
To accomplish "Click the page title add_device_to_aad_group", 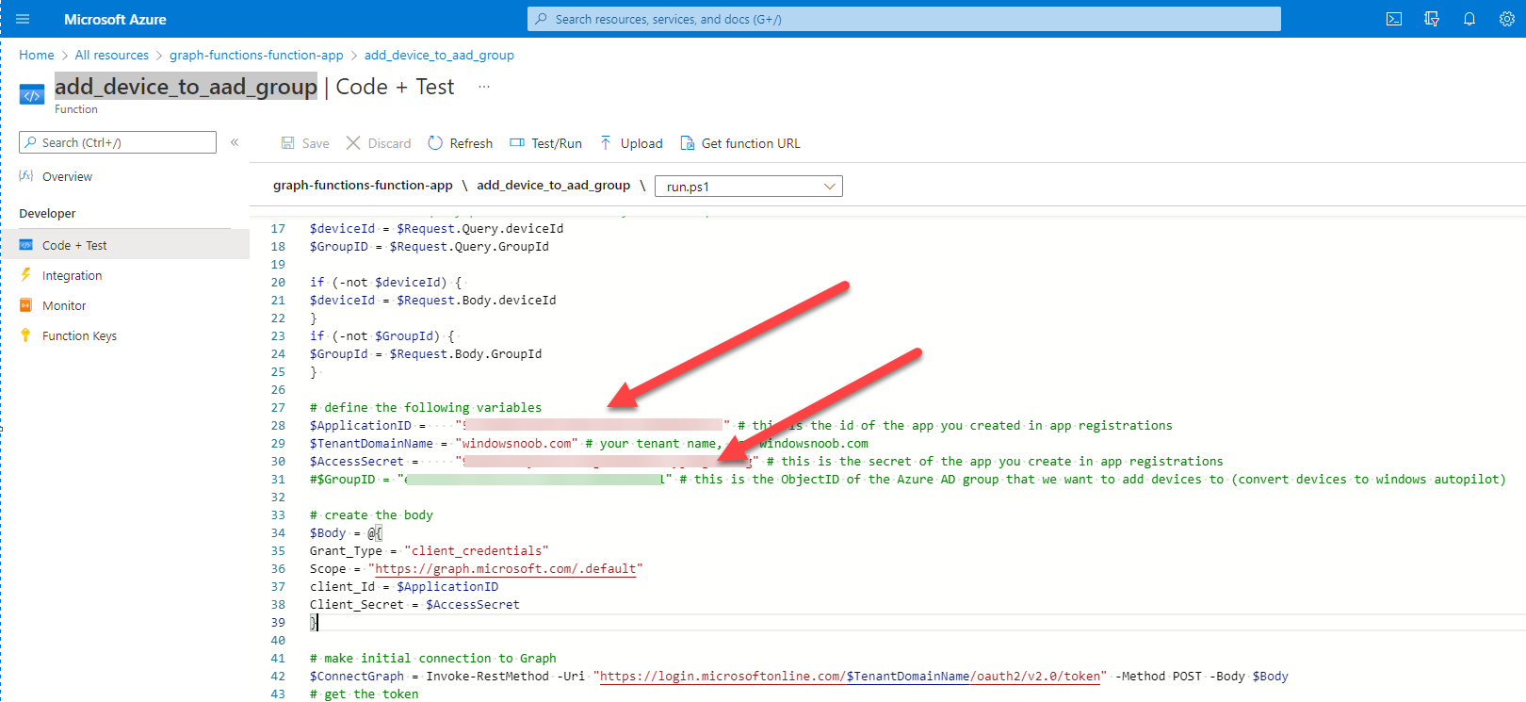I will tap(186, 87).
